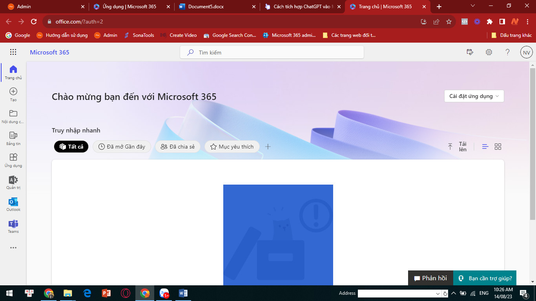Image resolution: width=536 pixels, height=301 pixels.
Task: Click the Phản hồi feedback button
Action: [430, 278]
